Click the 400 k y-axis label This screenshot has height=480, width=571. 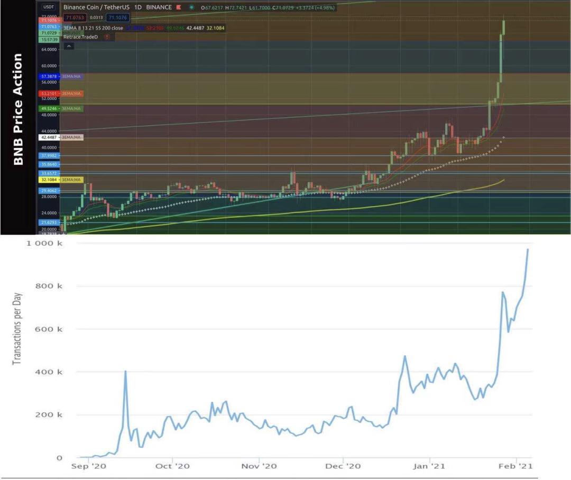[49, 372]
